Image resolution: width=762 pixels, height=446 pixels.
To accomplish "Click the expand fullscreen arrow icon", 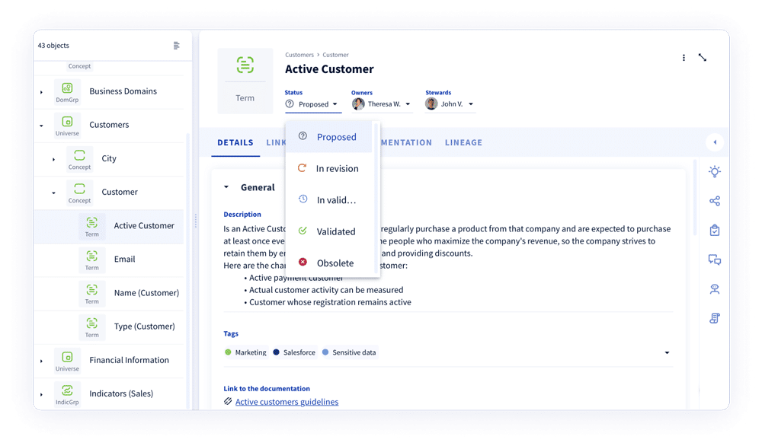I will coord(703,58).
